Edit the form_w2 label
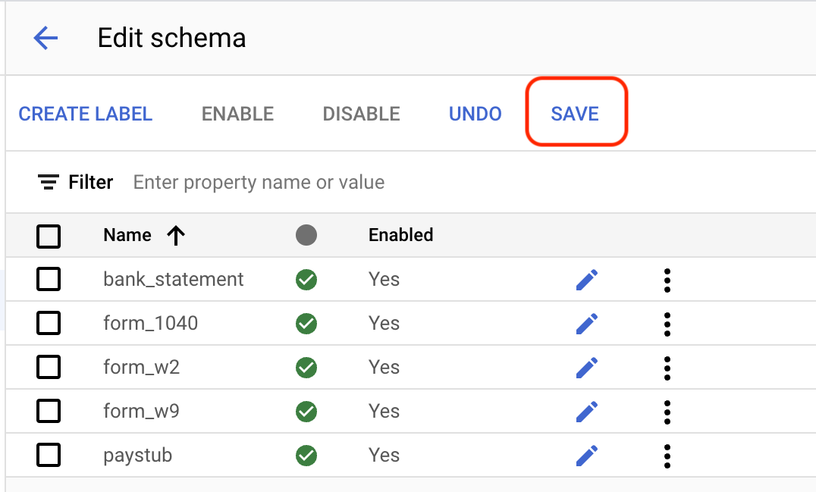The width and height of the screenshot is (816, 492). point(586,368)
